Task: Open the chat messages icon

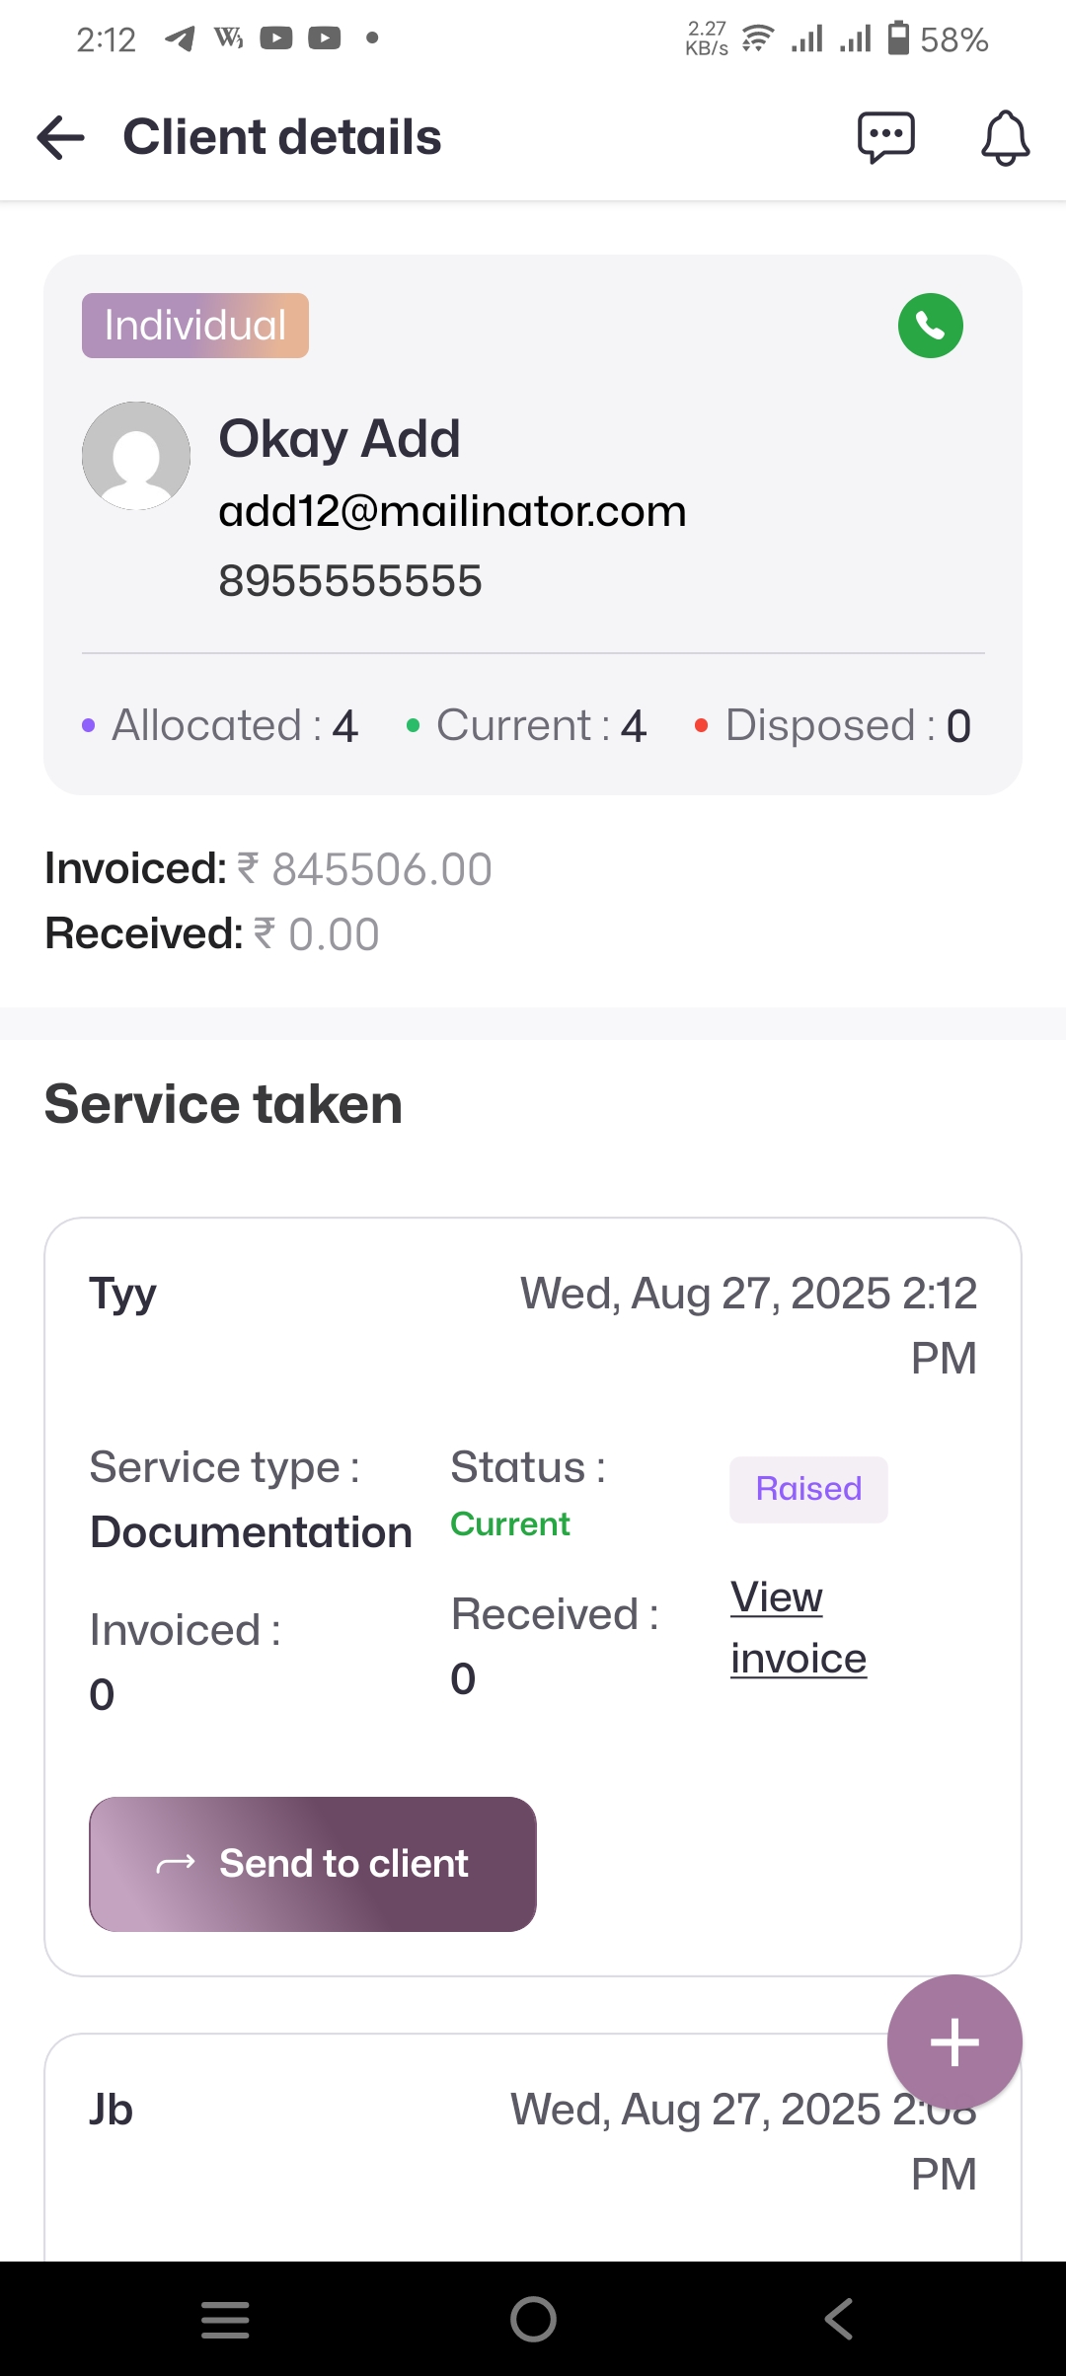Action: tap(885, 137)
